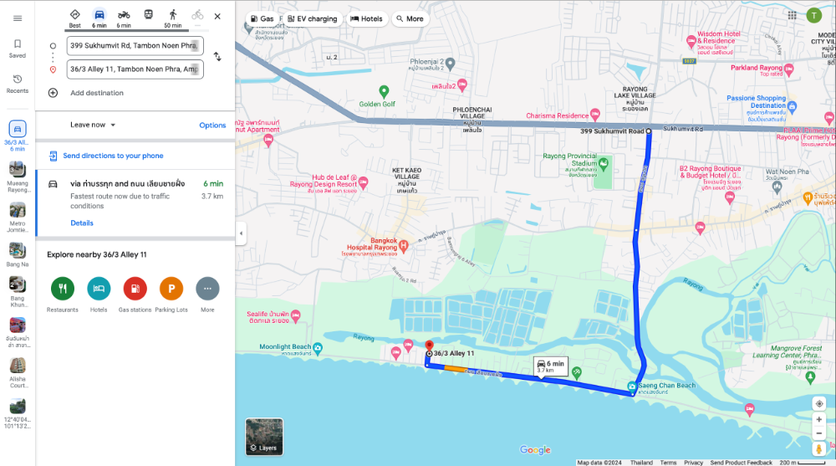Reverse starting point and destination
The image size is (836, 466).
[217, 56]
